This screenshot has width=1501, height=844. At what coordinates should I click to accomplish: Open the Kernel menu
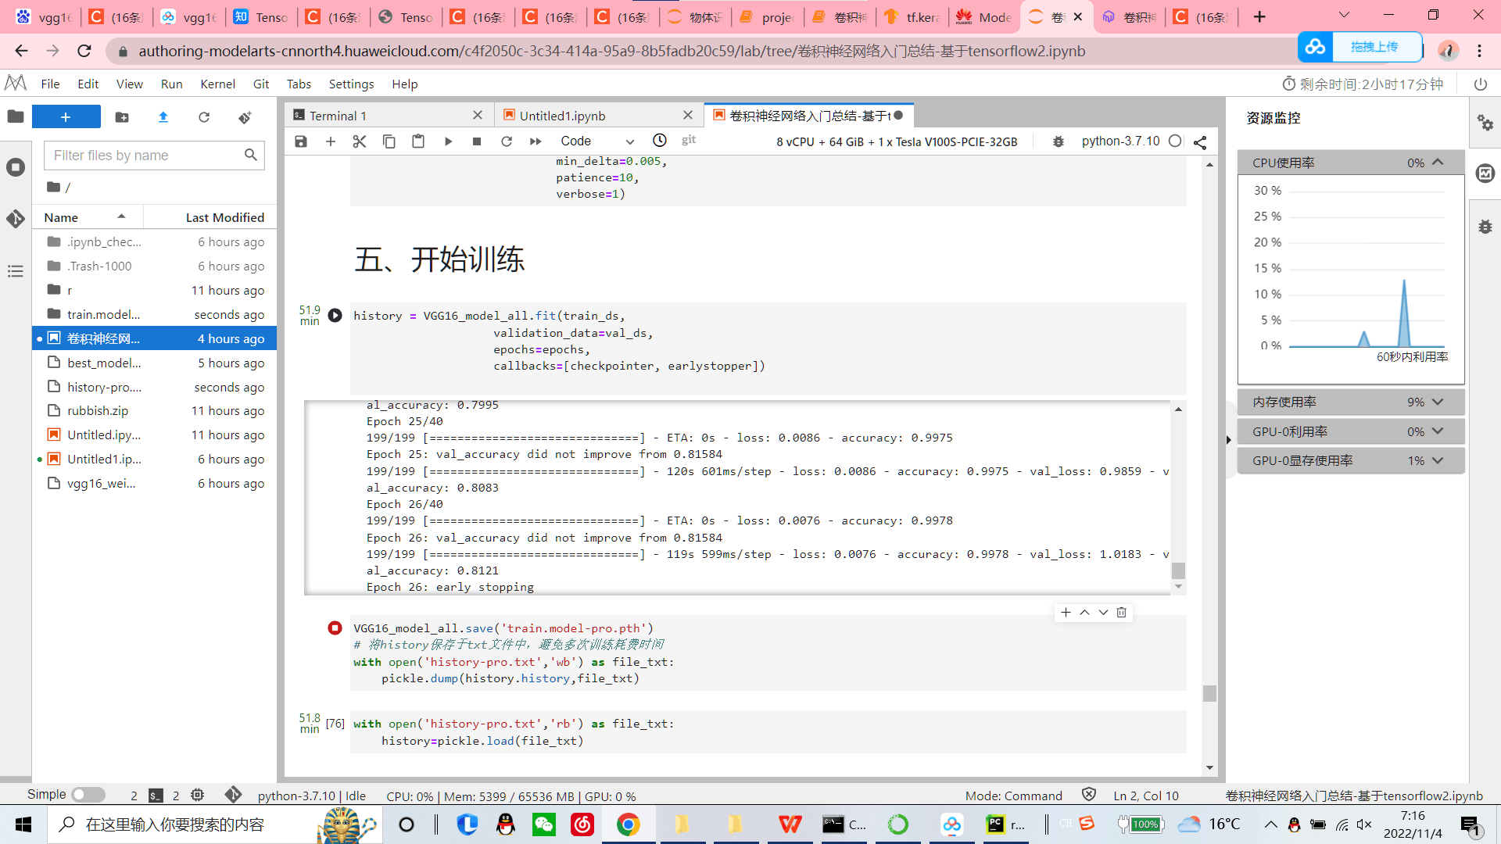(217, 84)
